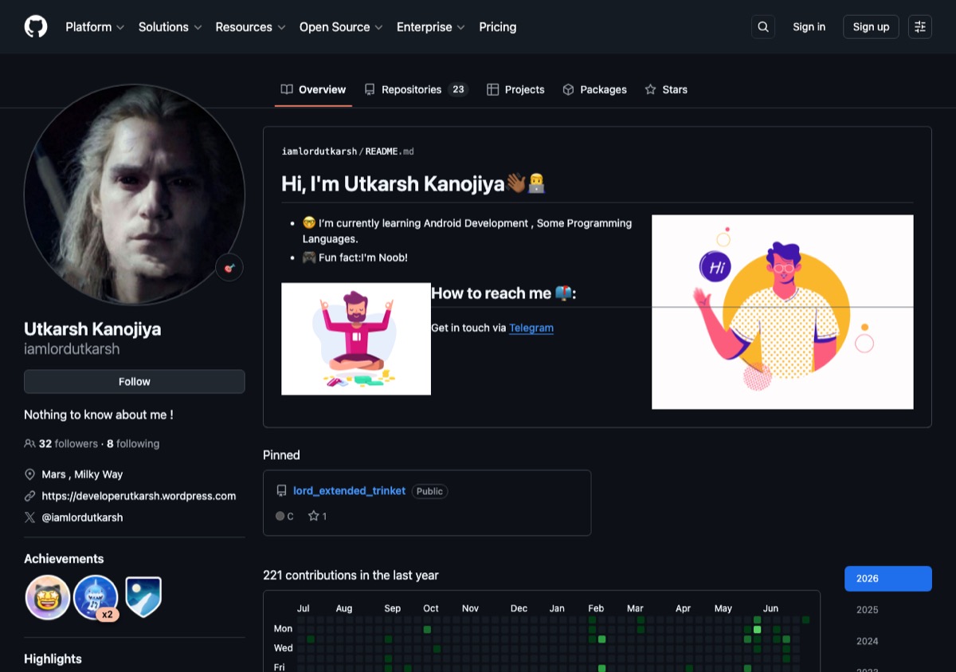Image resolution: width=956 pixels, height=672 pixels.
Task: Click the star icon on pinned repo
Action: pyautogui.click(x=313, y=516)
